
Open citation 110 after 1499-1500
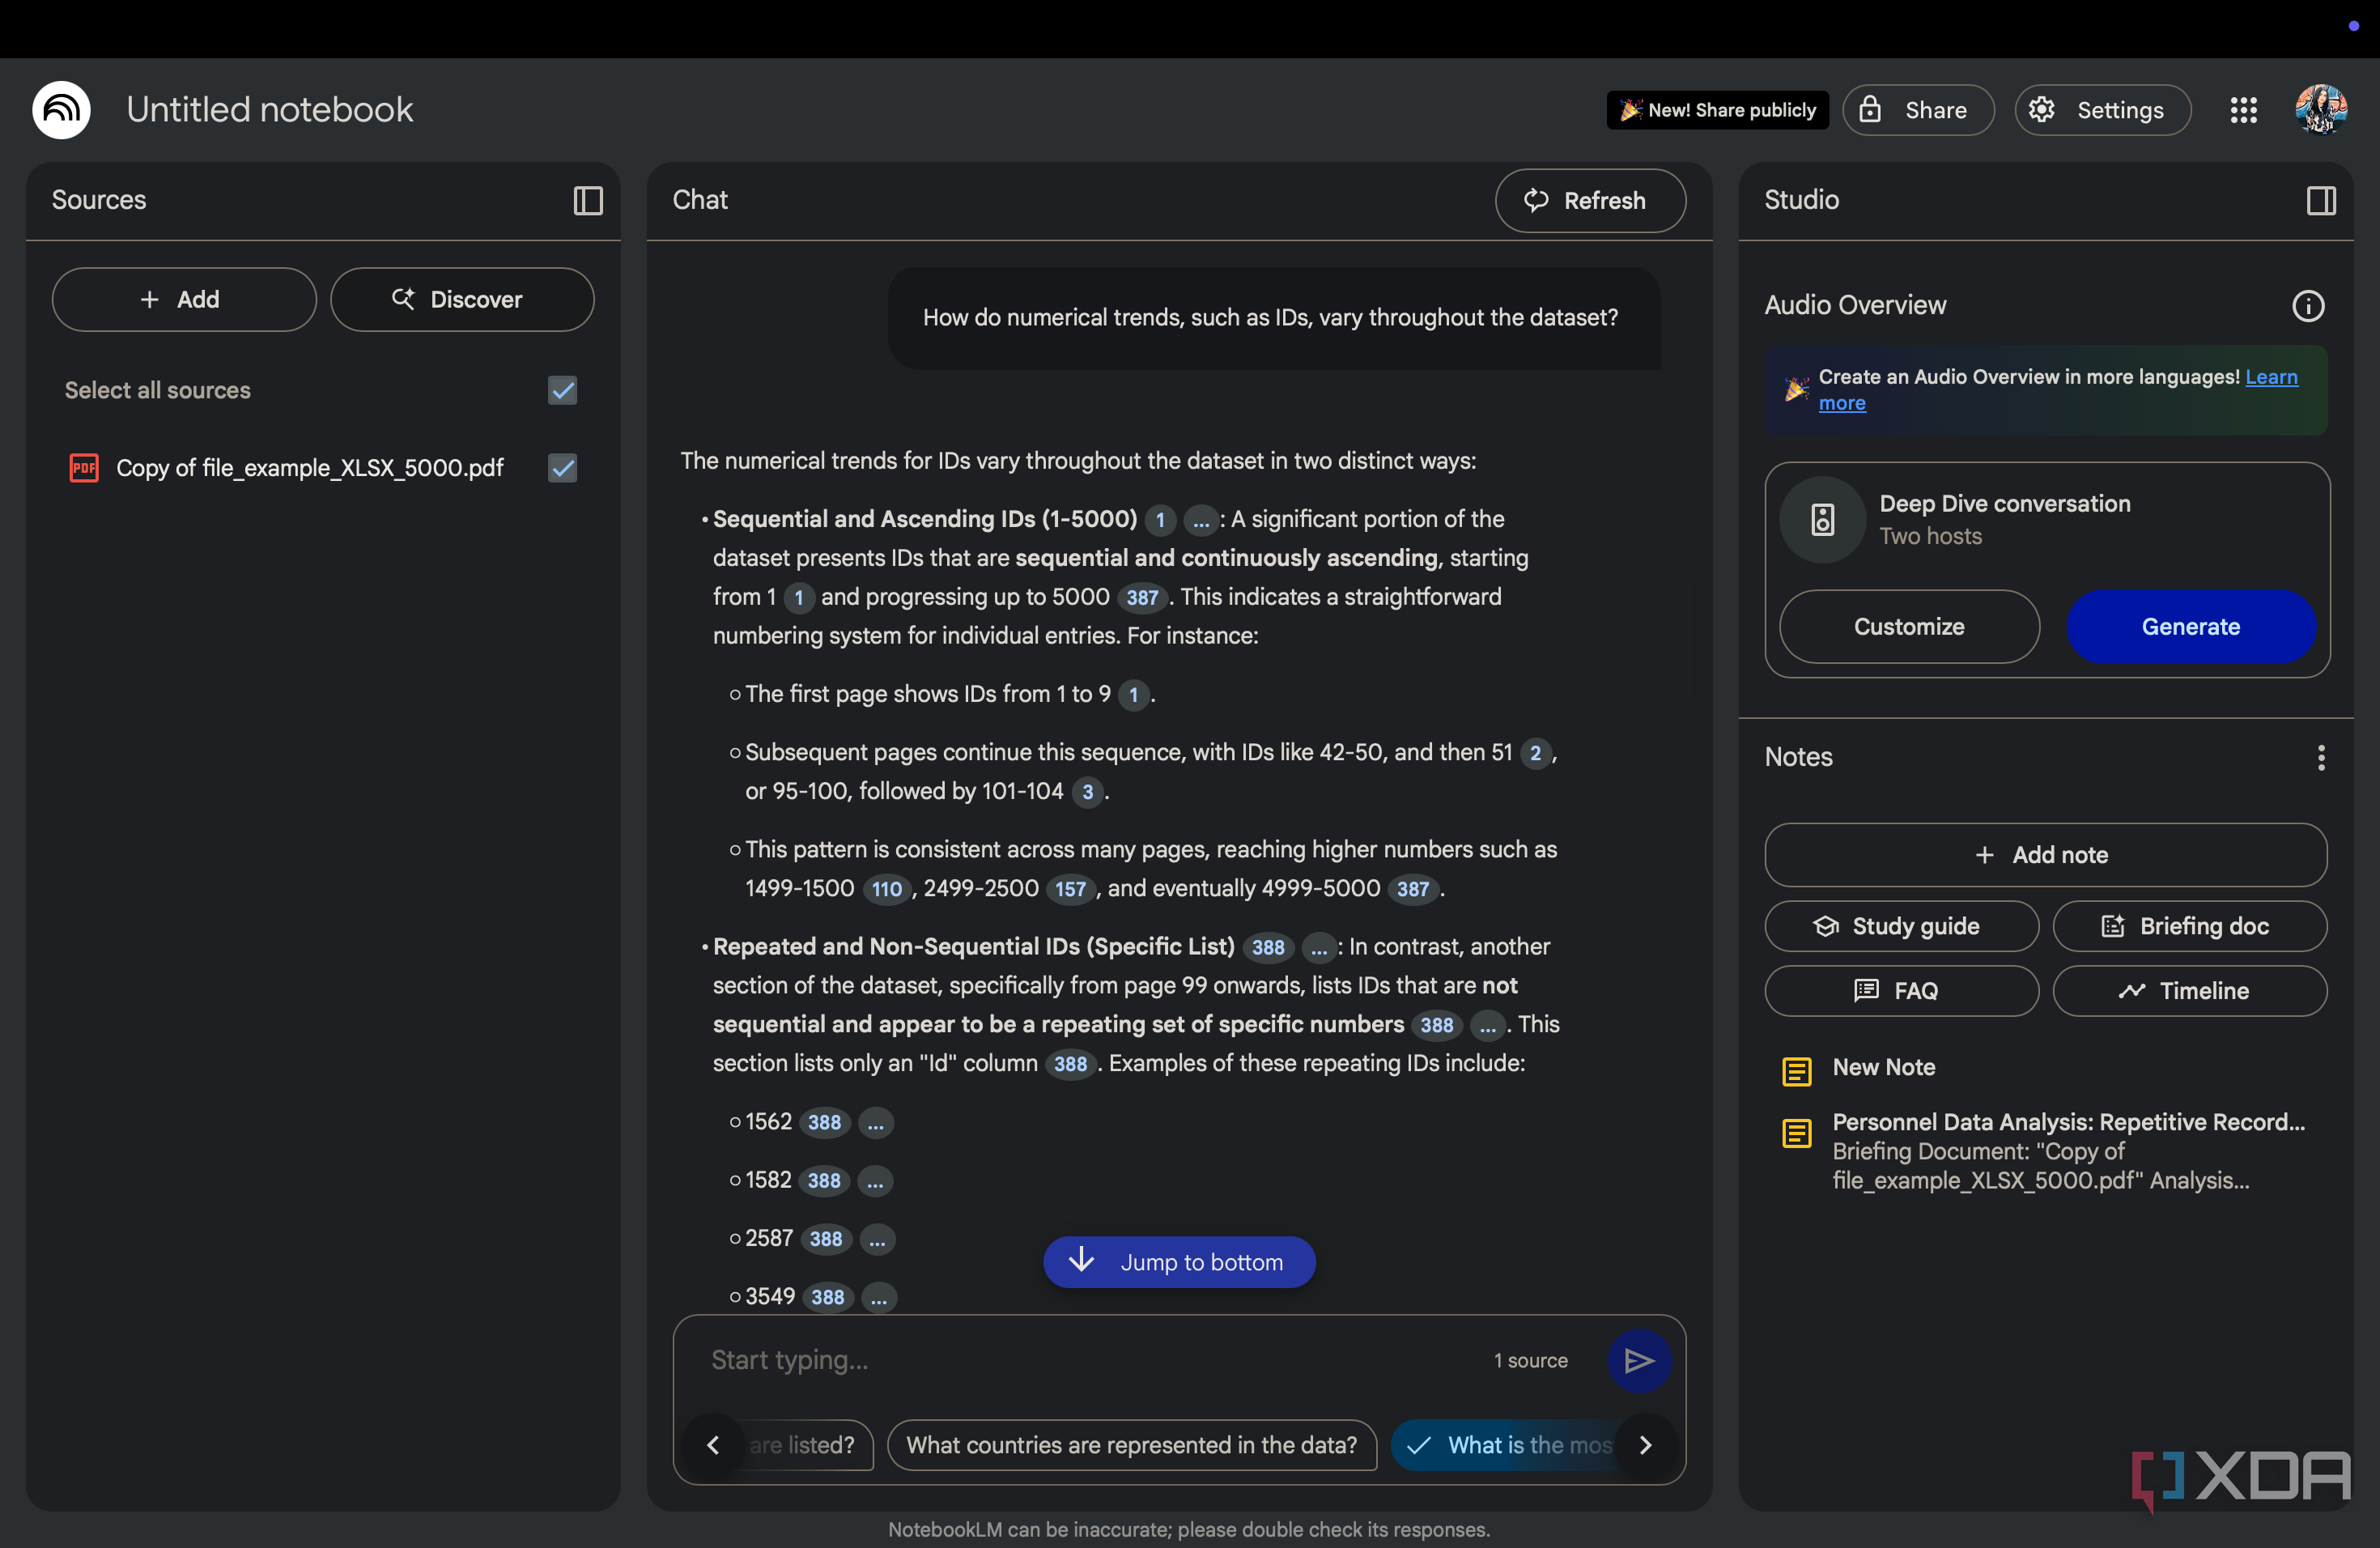pyautogui.click(x=886, y=889)
